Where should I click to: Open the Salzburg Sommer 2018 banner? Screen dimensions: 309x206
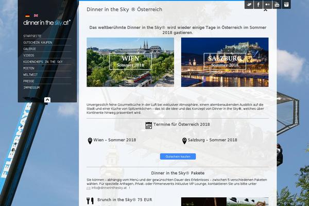pyautogui.click(x=225, y=62)
